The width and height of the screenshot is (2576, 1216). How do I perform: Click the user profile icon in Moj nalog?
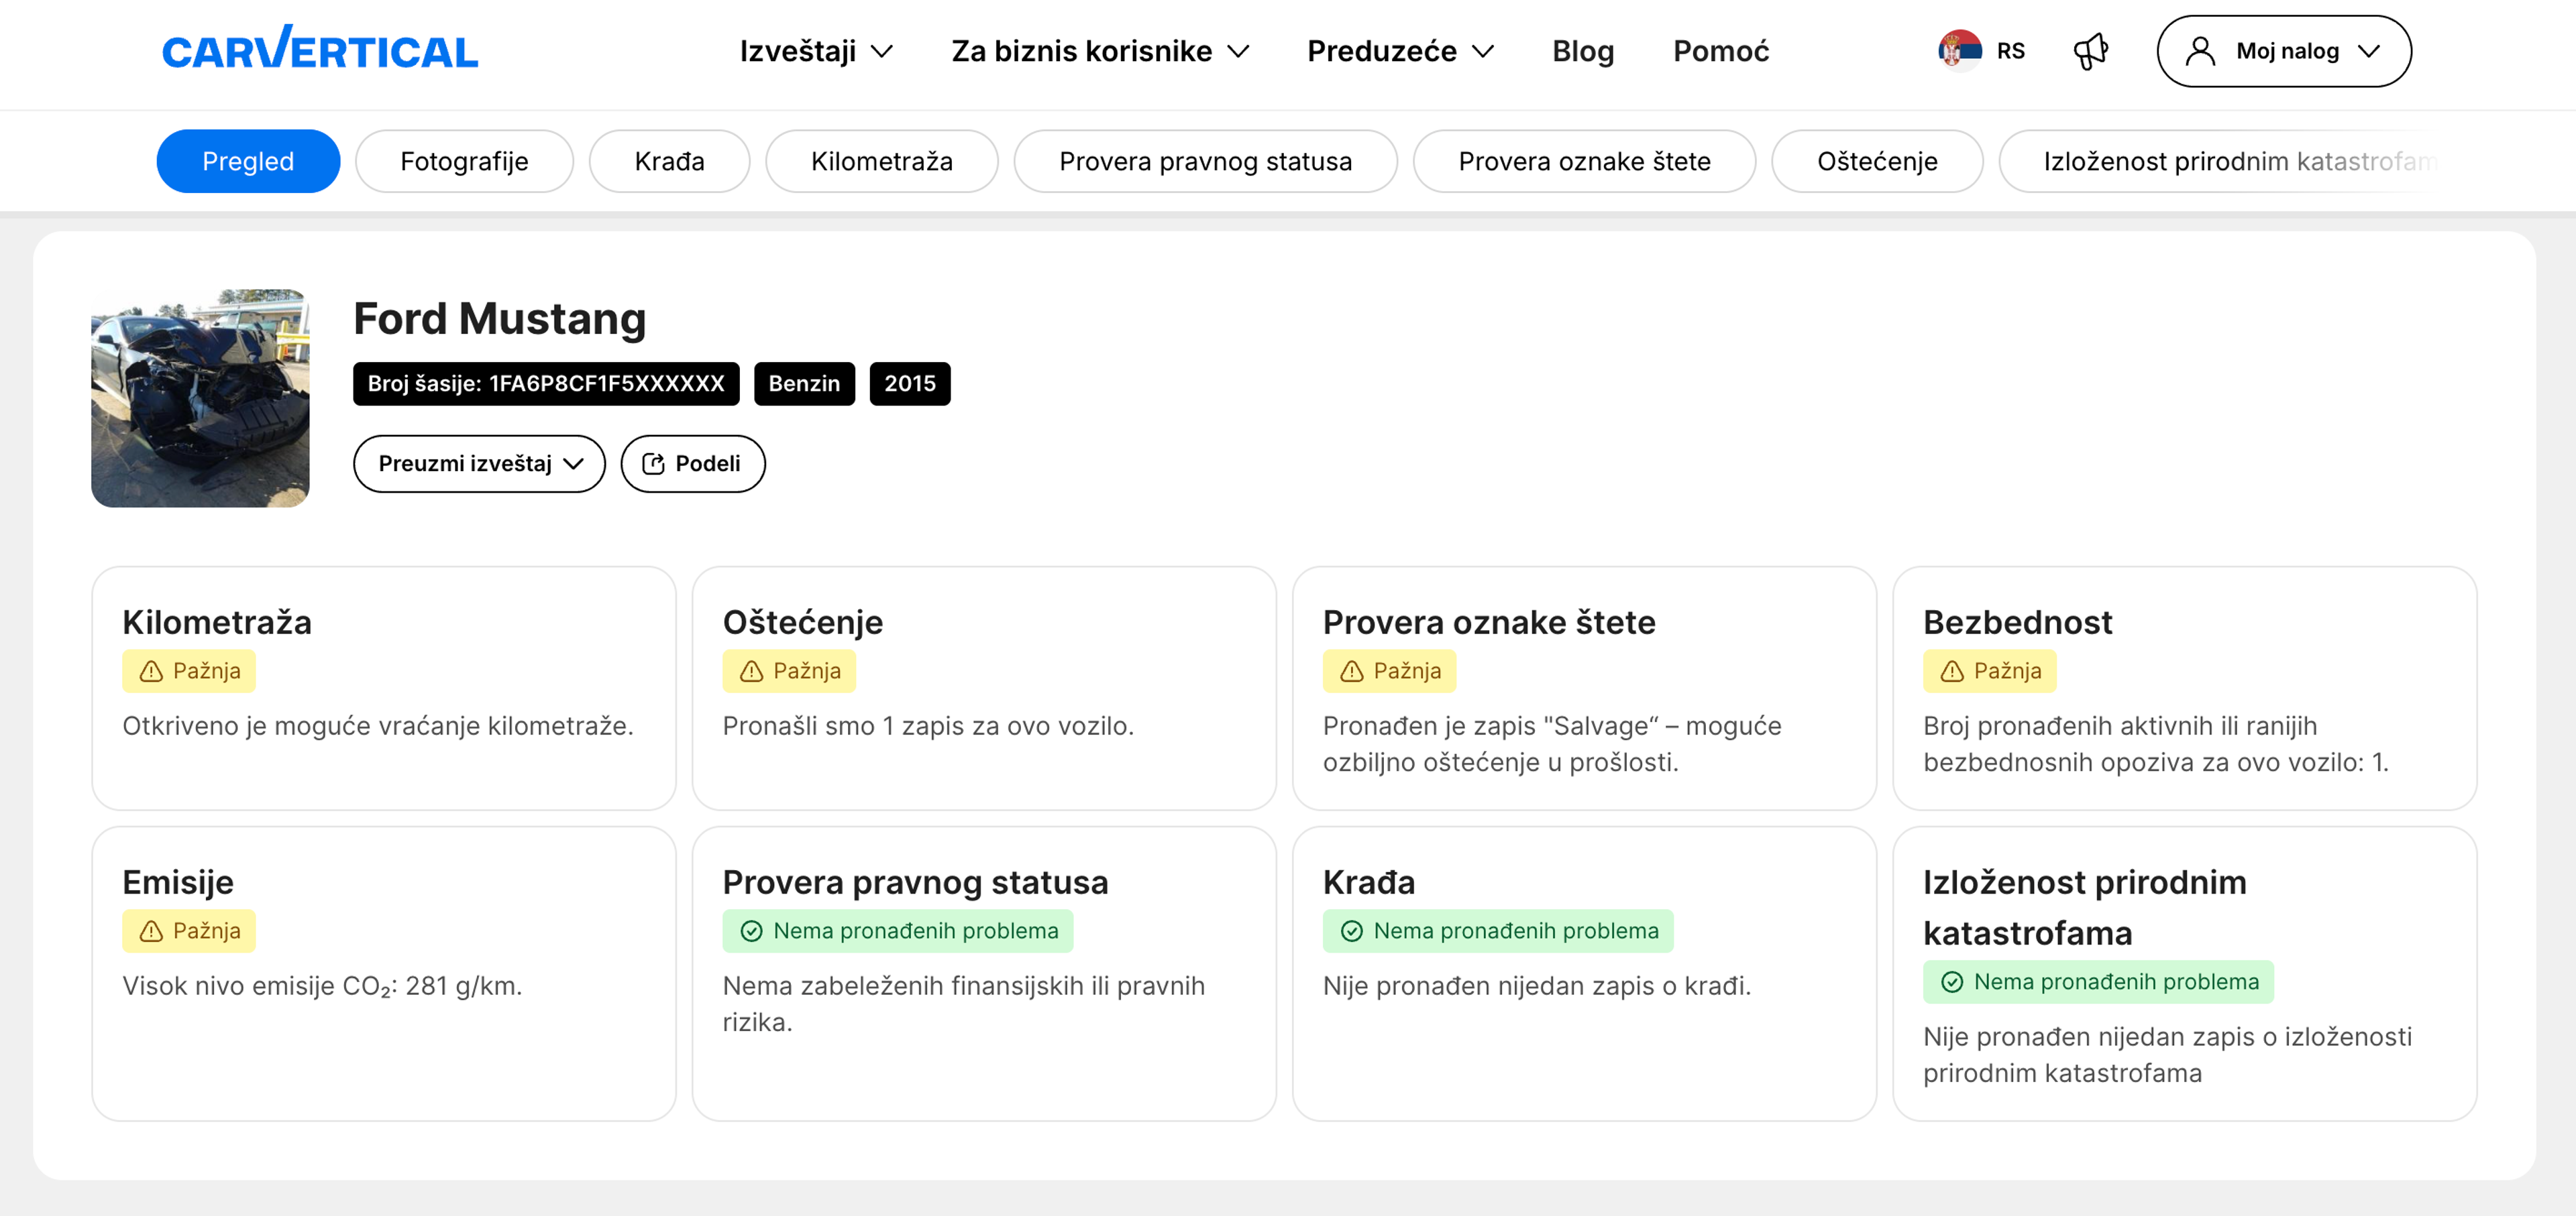tap(2200, 51)
